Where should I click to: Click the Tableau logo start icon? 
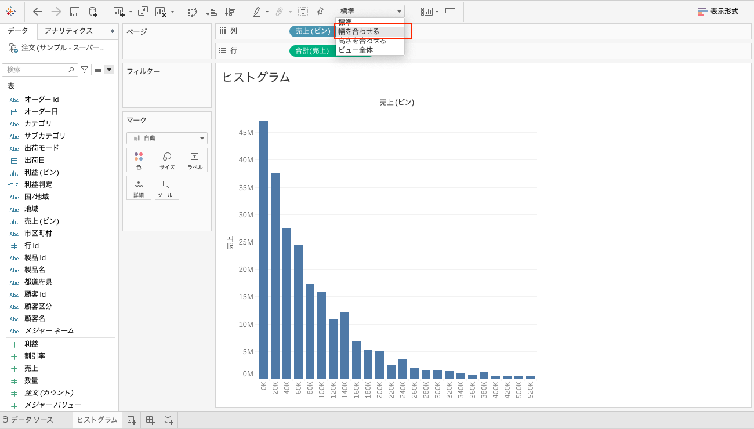tap(10, 12)
